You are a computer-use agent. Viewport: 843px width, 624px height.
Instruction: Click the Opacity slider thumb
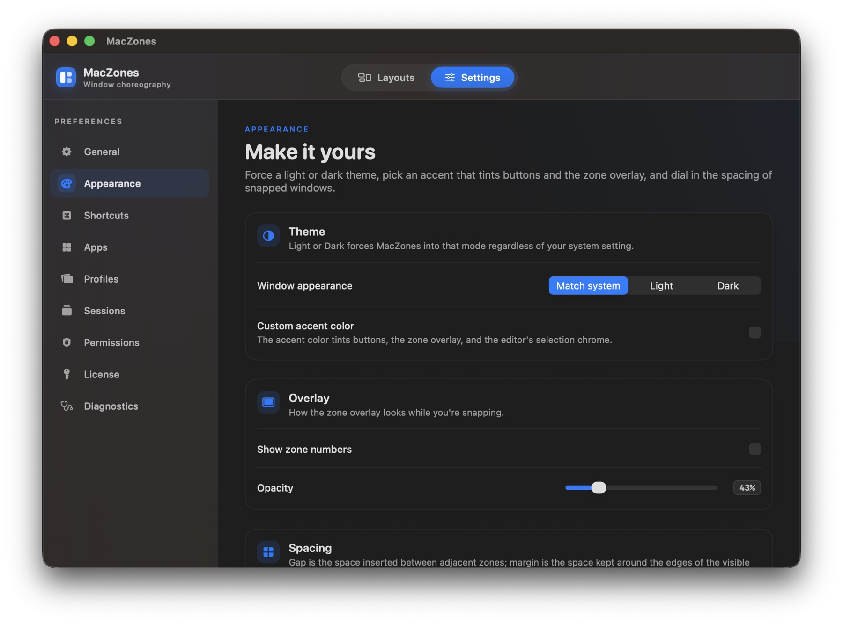(x=599, y=487)
